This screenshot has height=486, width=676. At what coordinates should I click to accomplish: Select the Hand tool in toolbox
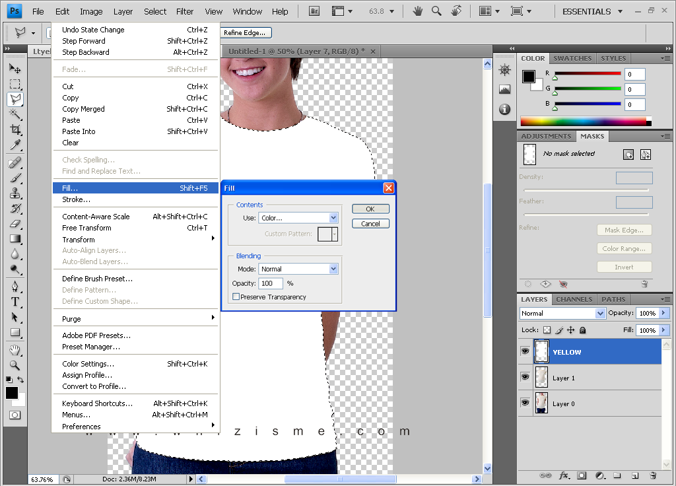coord(15,350)
